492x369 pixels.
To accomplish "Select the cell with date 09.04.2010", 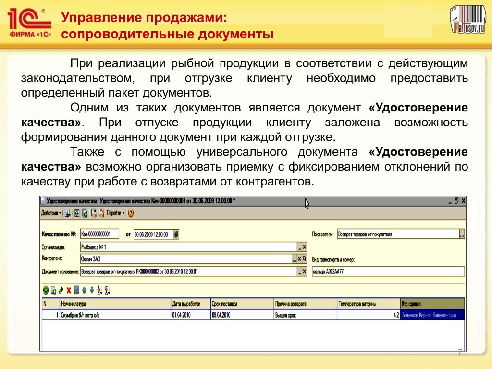I will pyautogui.click(x=242, y=315).
